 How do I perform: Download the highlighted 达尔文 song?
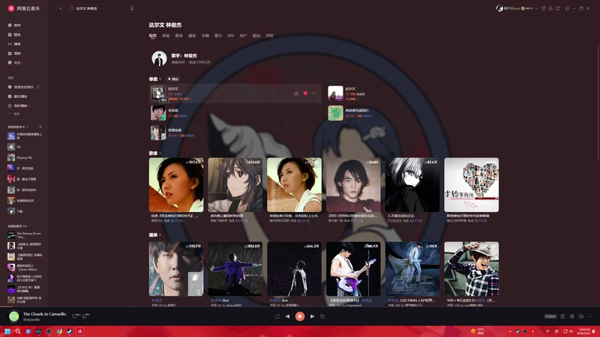click(295, 93)
